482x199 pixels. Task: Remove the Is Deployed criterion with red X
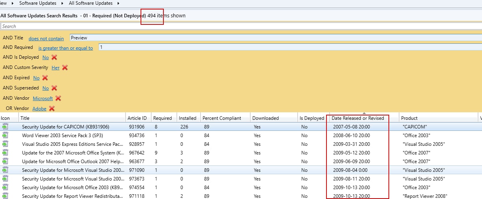54,58
